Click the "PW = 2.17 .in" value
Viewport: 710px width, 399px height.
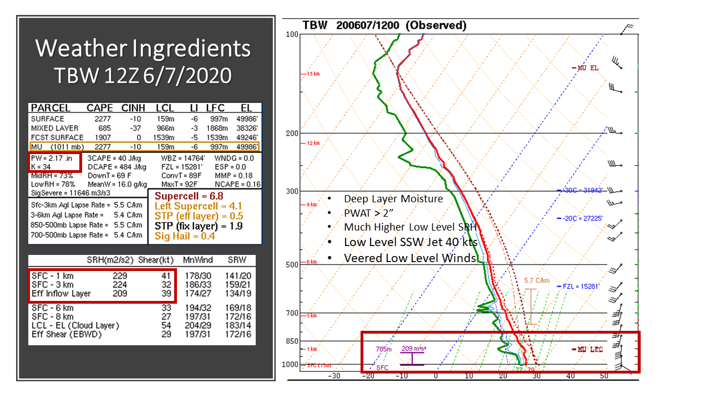[52, 158]
